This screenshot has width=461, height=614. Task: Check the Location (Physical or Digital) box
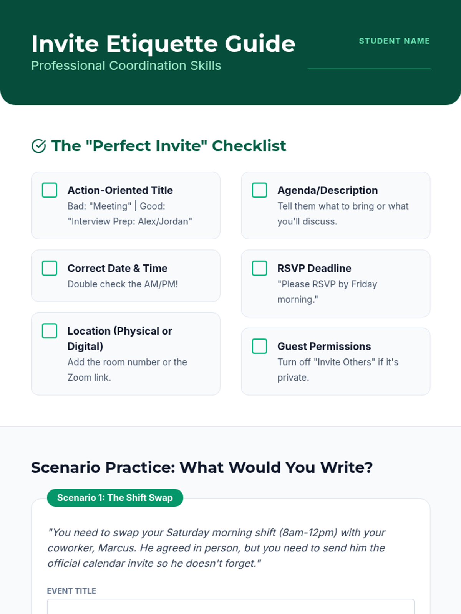coord(50,331)
